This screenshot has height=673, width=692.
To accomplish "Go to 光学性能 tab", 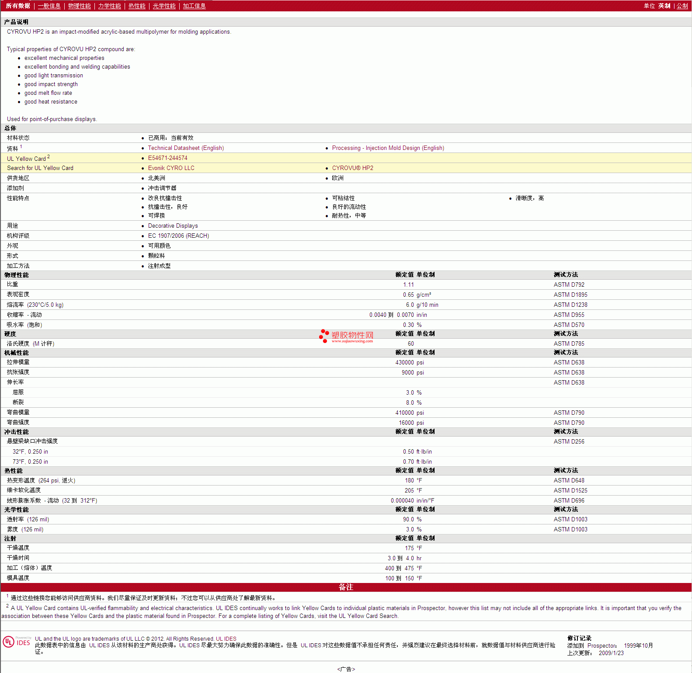I will tap(164, 6).
